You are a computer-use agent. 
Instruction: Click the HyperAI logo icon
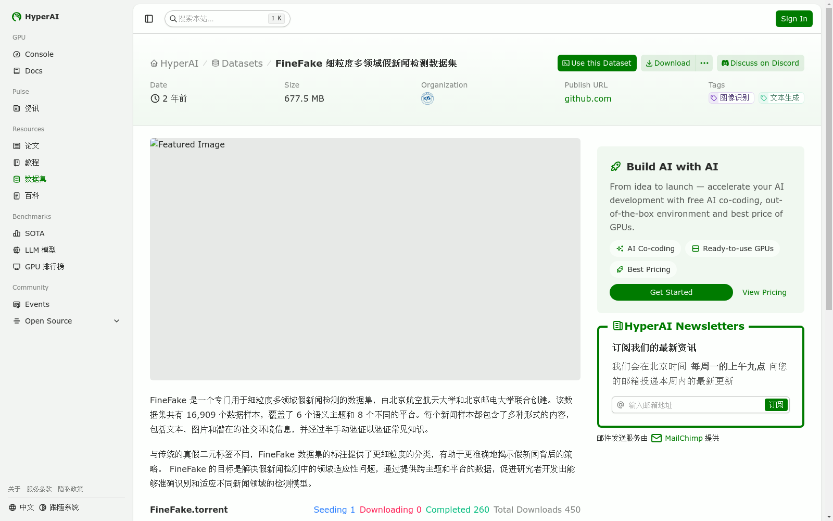17,17
